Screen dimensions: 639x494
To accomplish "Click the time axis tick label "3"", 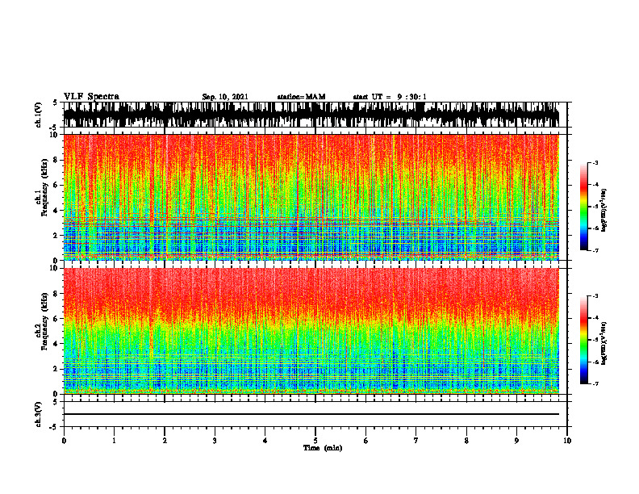I will tap(215, 441).
